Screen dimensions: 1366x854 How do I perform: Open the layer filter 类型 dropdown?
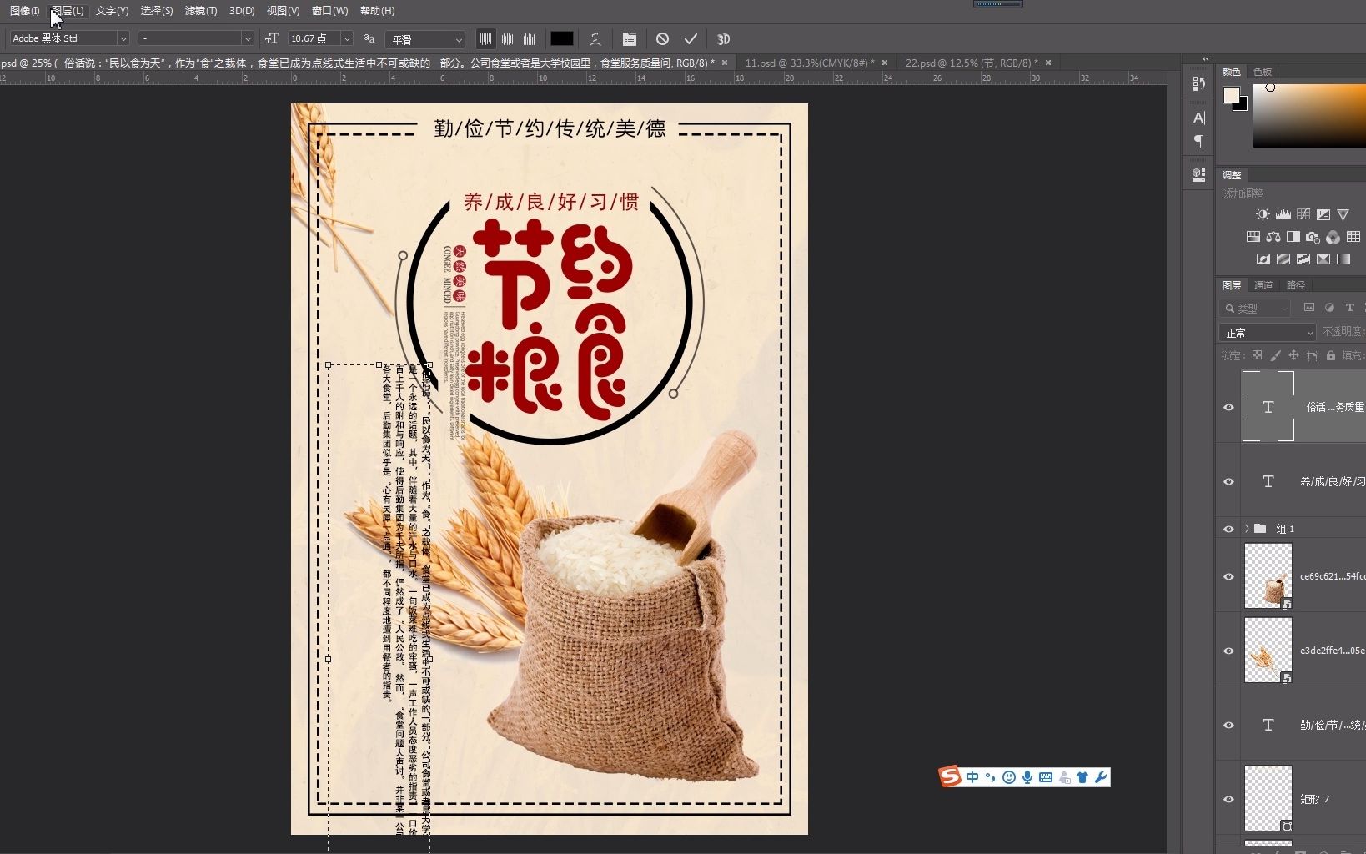tap(1255, 309)
